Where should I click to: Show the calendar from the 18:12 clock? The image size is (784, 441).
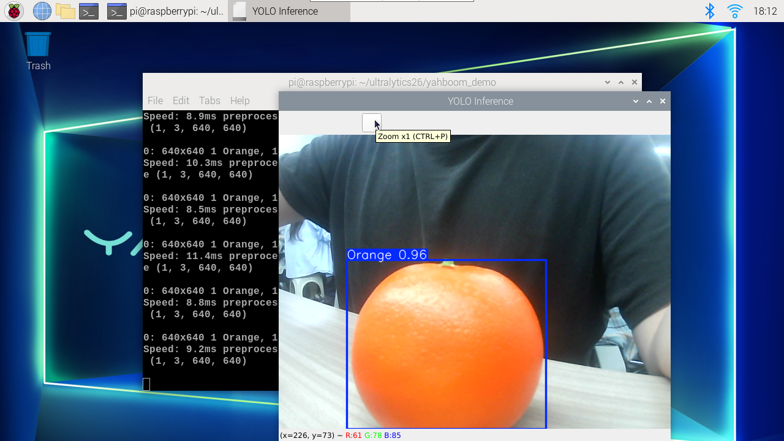pyautogui.click(x=765, y=11)
